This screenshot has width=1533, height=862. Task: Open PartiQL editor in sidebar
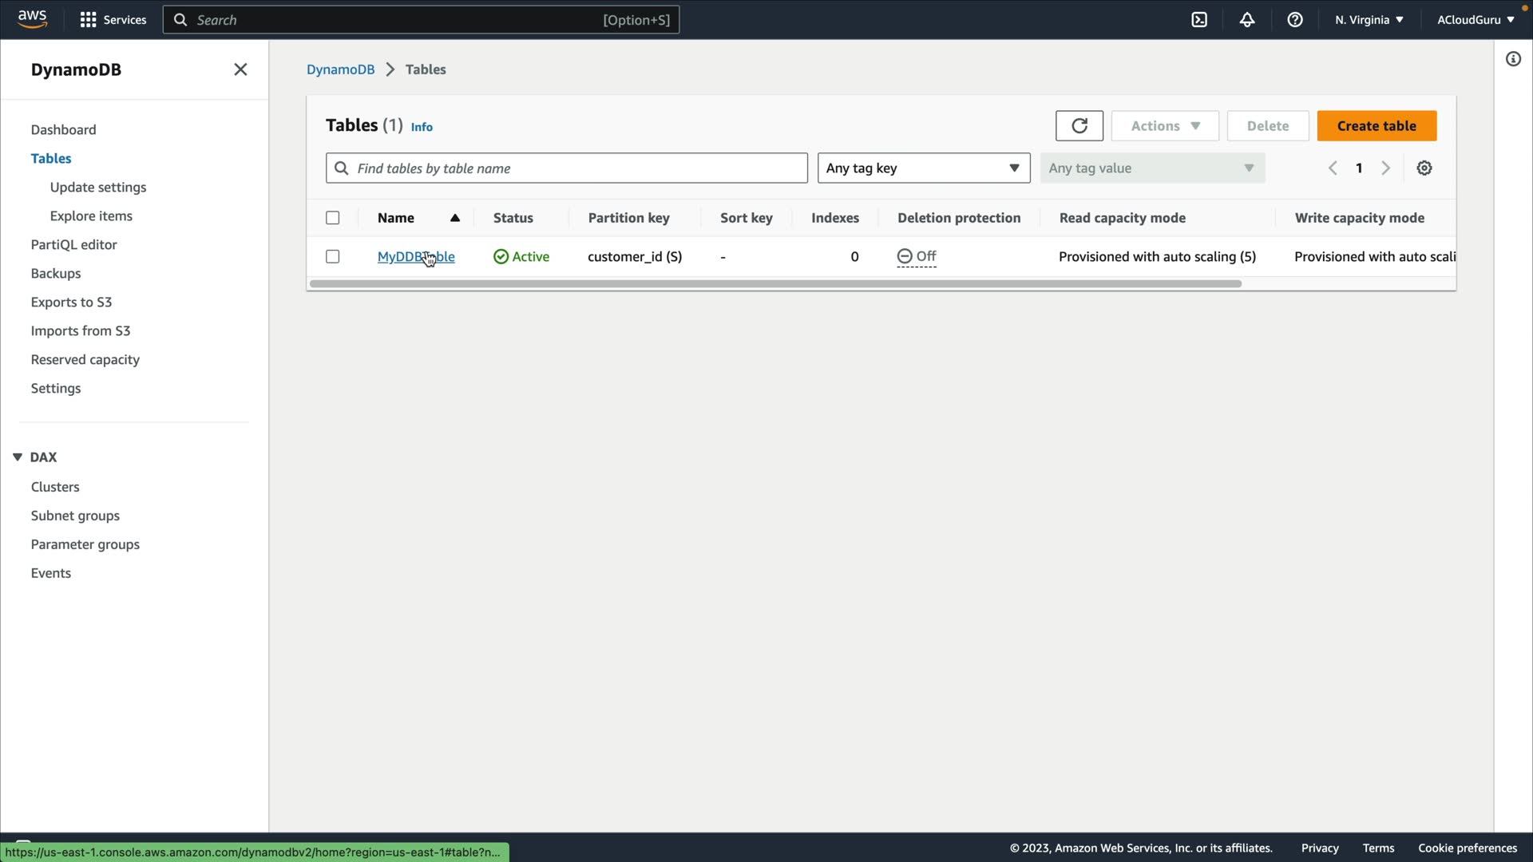point(73,245)
